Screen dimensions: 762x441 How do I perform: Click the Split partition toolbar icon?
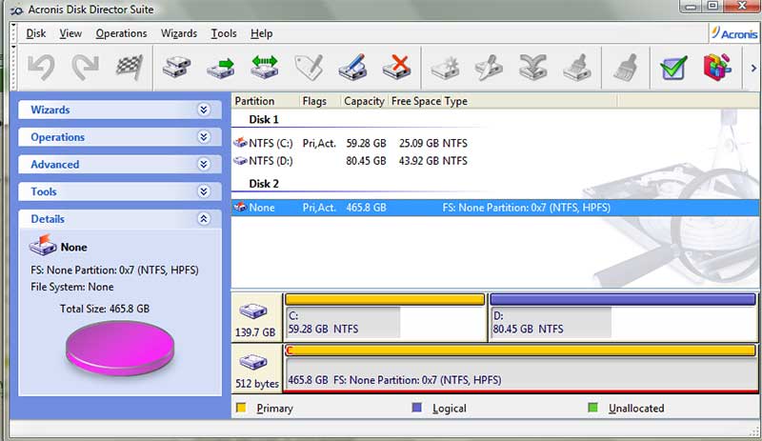pos(489,67)
